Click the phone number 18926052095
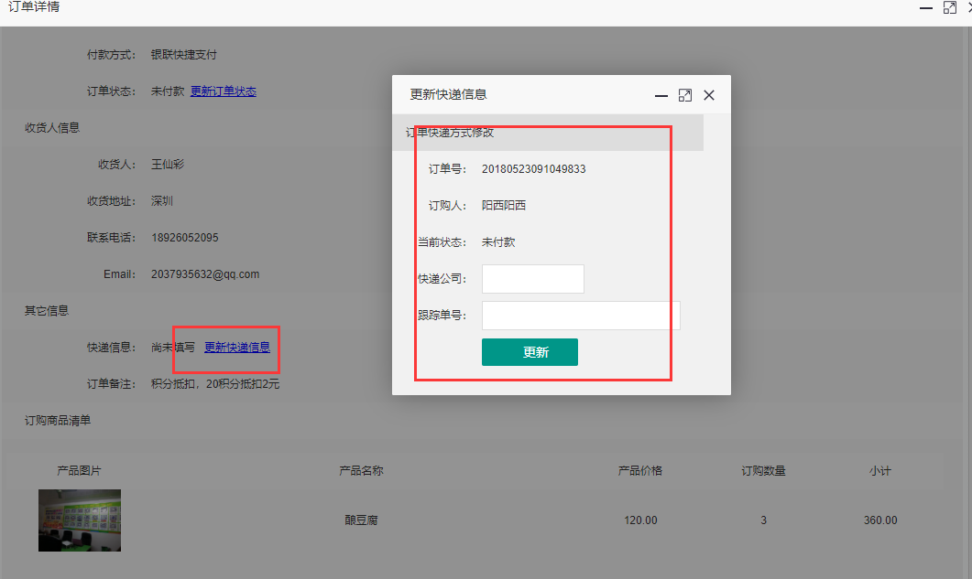 pyautogui.click(x=185, y=238)
